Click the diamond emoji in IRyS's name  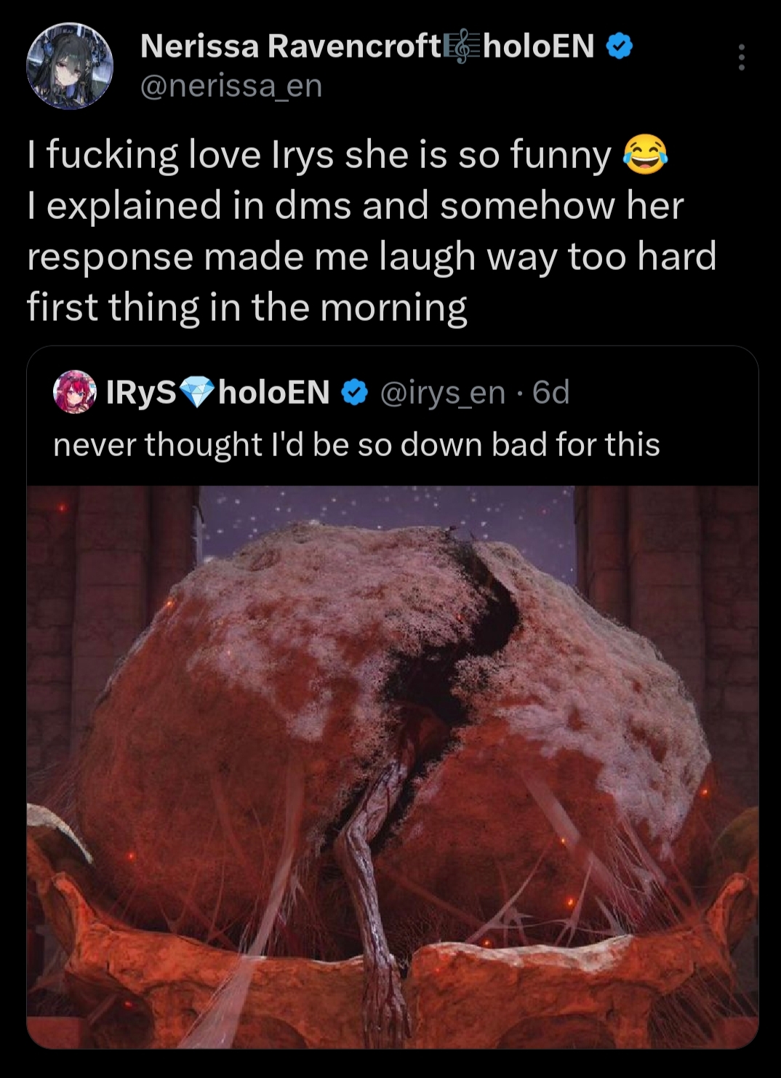(x=197, y=392)
